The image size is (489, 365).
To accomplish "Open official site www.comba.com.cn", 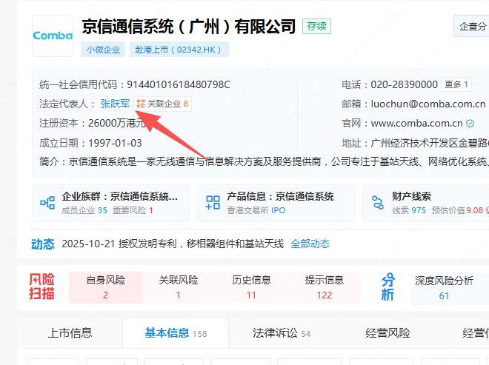I will click(416, 124).
